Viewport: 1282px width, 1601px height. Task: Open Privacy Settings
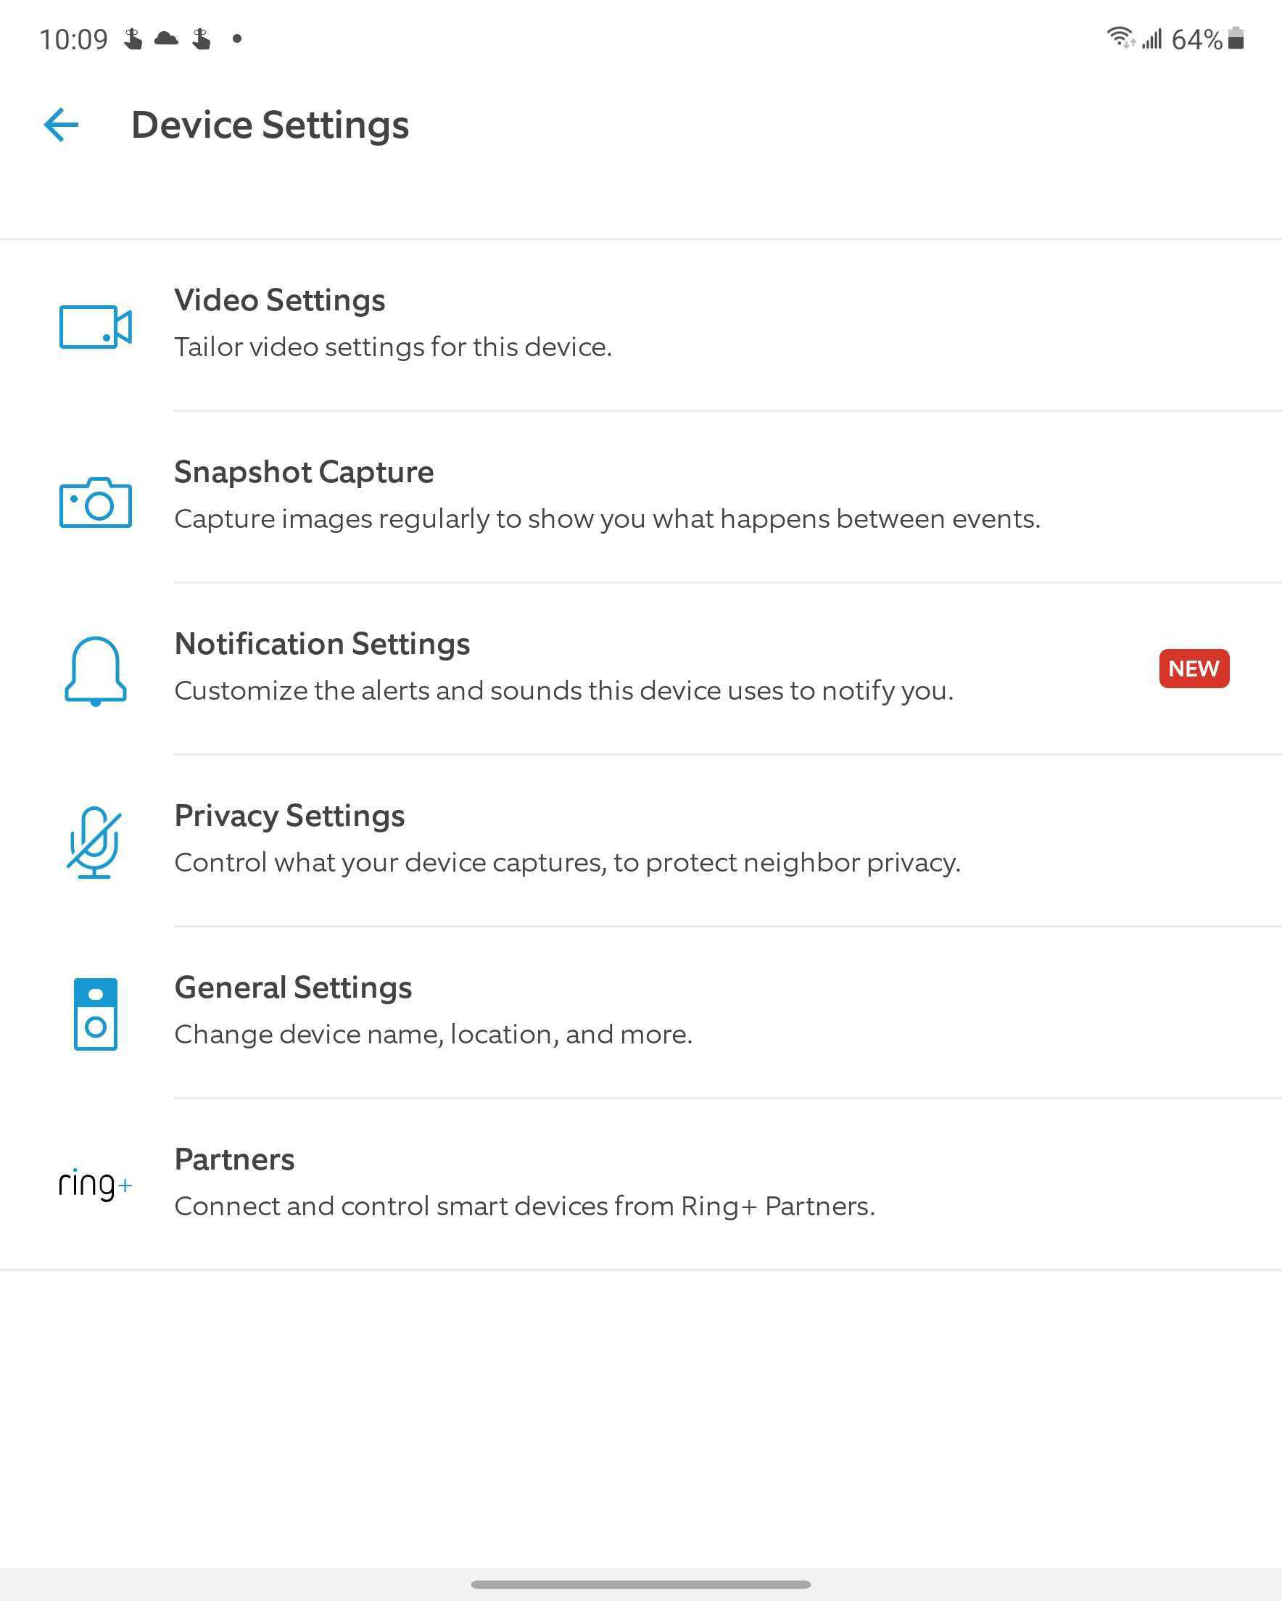point(641,840)
